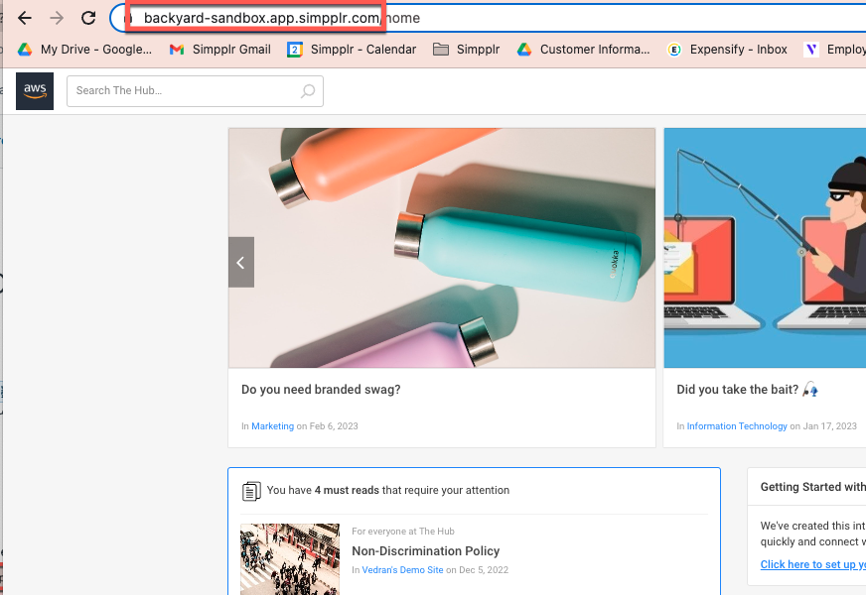This screenshot has height=595, width=866.
Task: Open Expensify Inbox bookmark
Action: click(728, 50)
